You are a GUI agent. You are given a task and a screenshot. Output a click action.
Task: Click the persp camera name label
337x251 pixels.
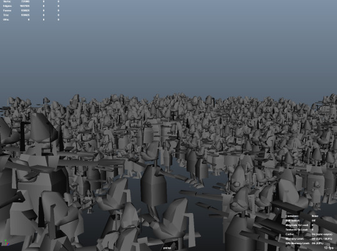pos(167,248)
